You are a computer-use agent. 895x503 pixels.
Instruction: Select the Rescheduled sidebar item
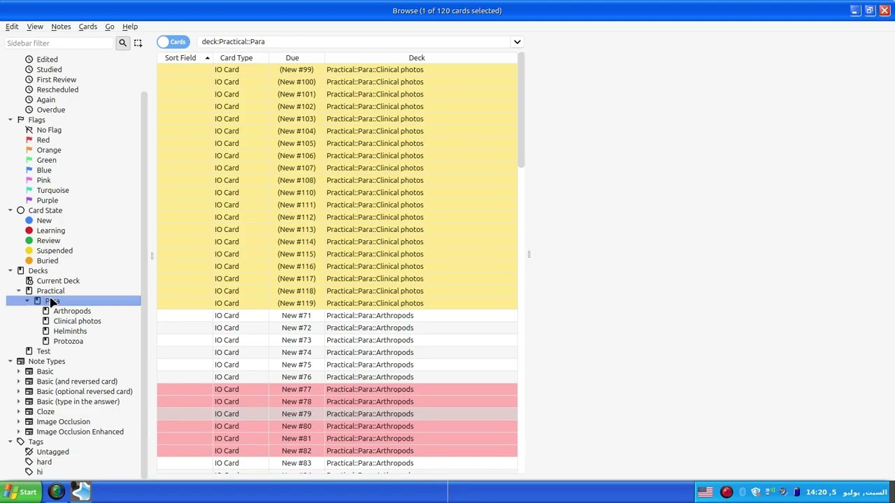[57, 89]
